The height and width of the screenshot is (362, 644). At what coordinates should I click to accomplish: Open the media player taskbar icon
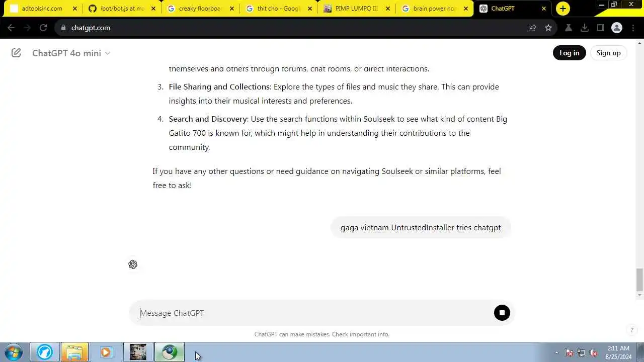(106, 352)
